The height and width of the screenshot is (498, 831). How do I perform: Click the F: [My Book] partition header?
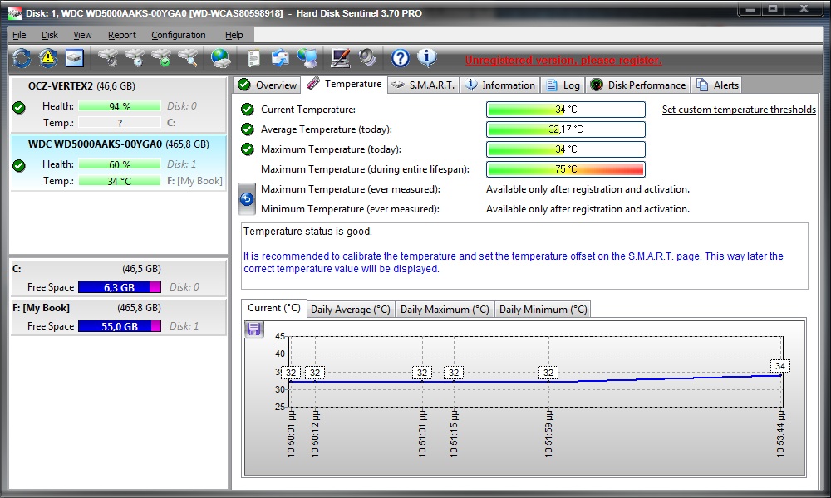119,308
